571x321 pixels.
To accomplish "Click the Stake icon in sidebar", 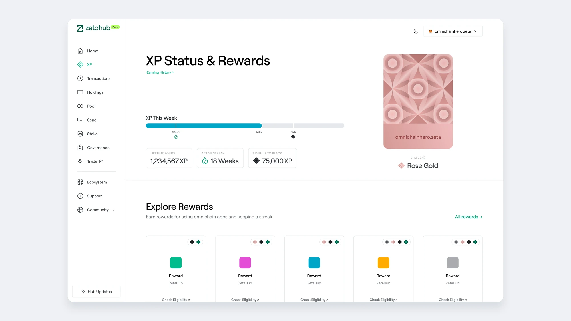I will (x=80, y=133).
